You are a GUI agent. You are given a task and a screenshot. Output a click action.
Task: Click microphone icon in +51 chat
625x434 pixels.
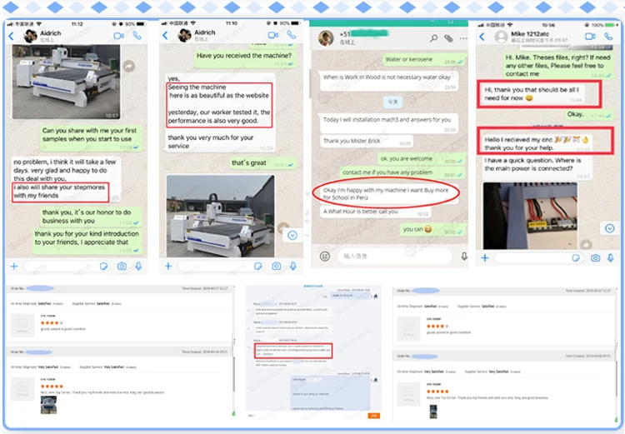click(464, 257)
